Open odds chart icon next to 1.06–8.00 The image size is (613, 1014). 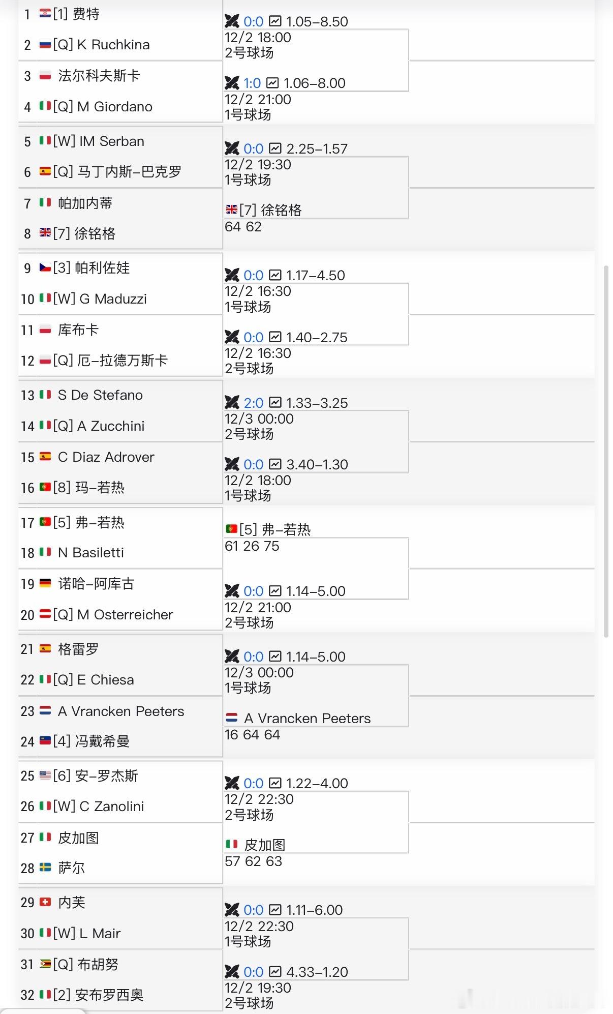[272, 83]
